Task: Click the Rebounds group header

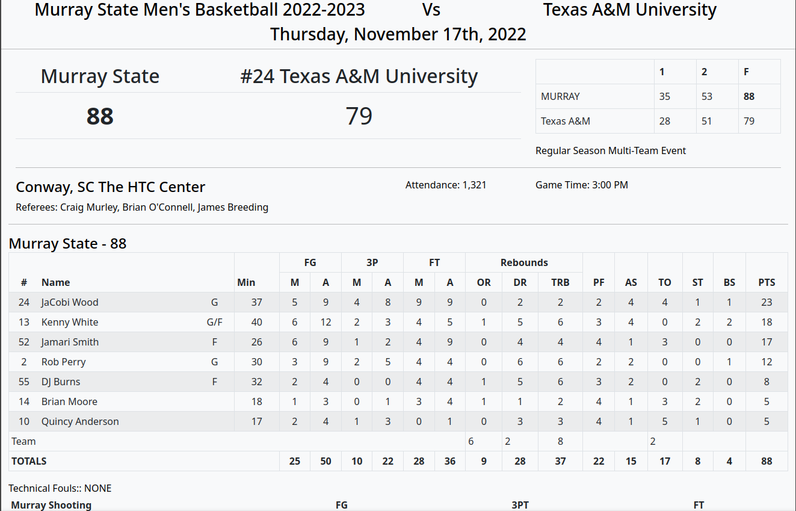Action: pyautogui.click(x=524, y=262)
